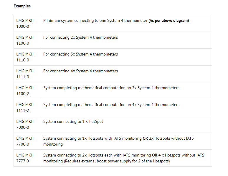Screen dimensions: 228x176
Task: Click the 'System connecting to 1 x HotSpot' text
Action: click(73, 122)
